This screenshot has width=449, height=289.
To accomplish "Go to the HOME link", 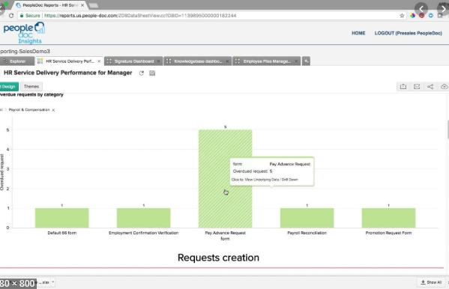I will [358, 33].
